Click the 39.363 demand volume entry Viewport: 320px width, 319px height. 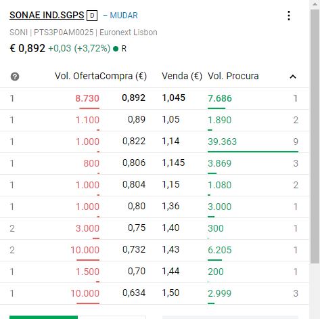point(222,142)
